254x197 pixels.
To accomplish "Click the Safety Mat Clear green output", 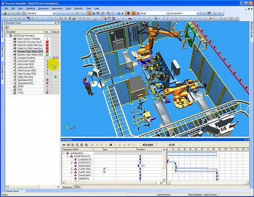I will tap(56, 77).
